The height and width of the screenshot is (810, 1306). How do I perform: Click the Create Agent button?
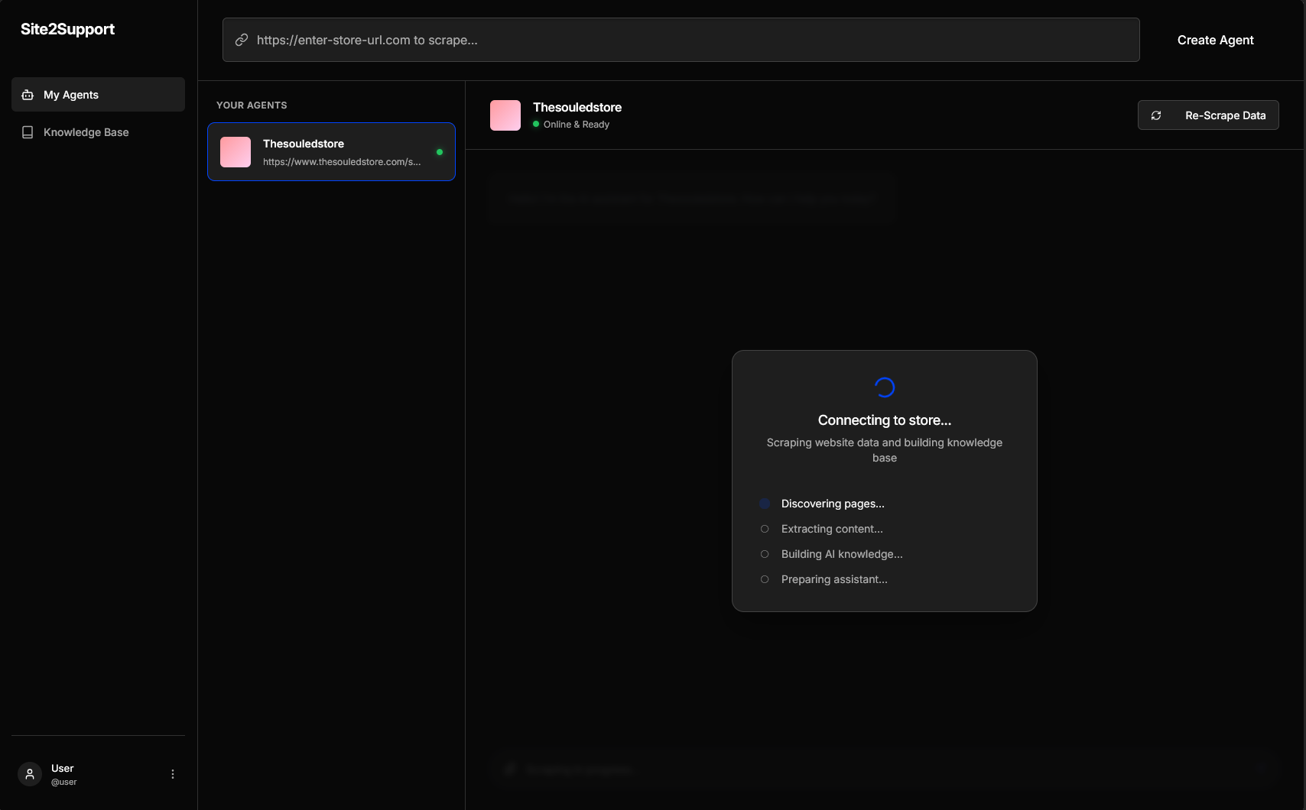point(1215,40)
